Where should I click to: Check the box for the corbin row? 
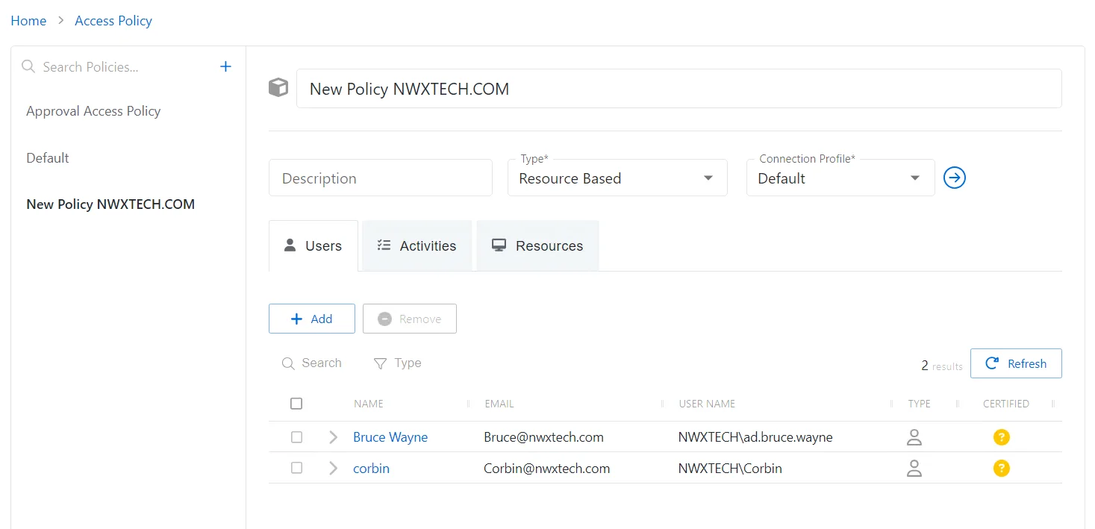(296, 468)
